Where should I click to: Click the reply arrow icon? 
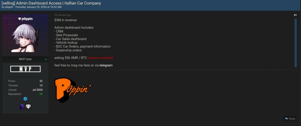click(286, 119)
